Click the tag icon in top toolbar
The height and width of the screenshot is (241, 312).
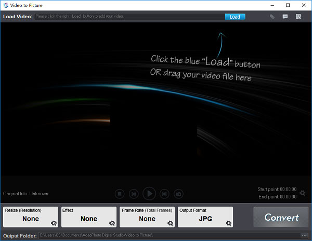point(272,17)
